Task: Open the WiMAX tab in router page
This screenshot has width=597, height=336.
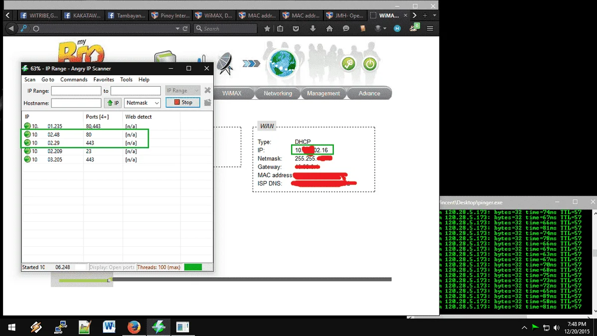Action: coord(232,93)
